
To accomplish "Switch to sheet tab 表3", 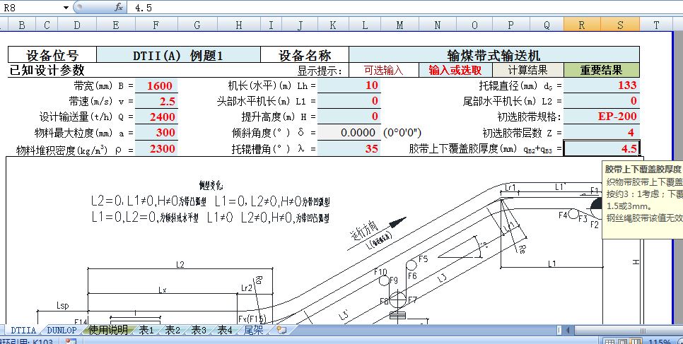I will (x=199, y=330).
